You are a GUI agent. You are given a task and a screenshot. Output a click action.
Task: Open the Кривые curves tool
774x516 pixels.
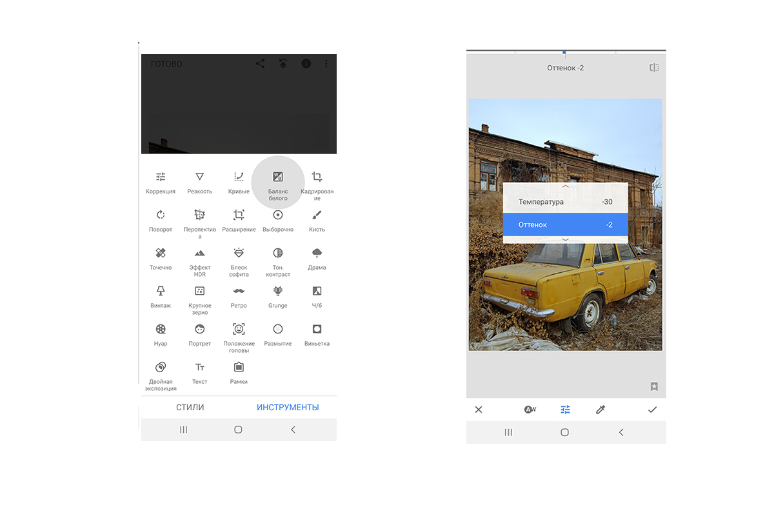point(239,182)
